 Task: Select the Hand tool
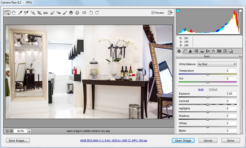[14, 13]
